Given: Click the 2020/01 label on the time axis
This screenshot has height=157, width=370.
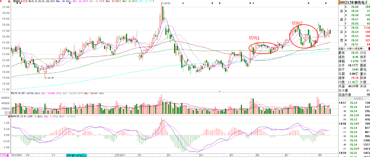Looking at the screenshot, I should tap(120, 155).
